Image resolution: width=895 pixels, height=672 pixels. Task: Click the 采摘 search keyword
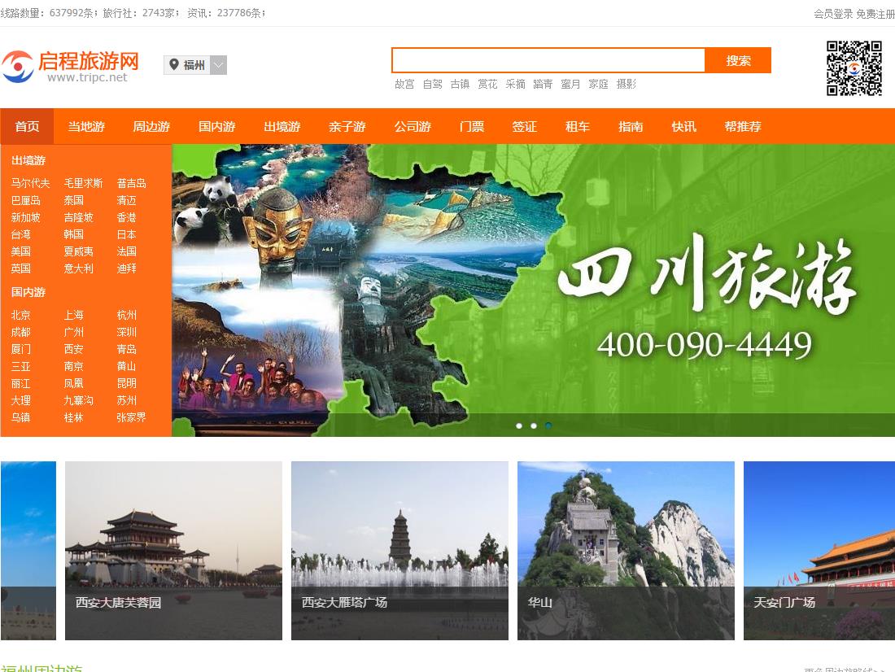515,85
